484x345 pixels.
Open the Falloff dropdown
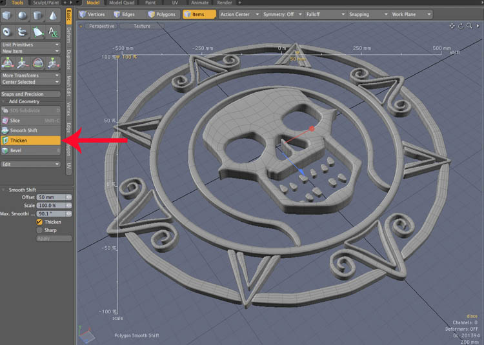325,14
